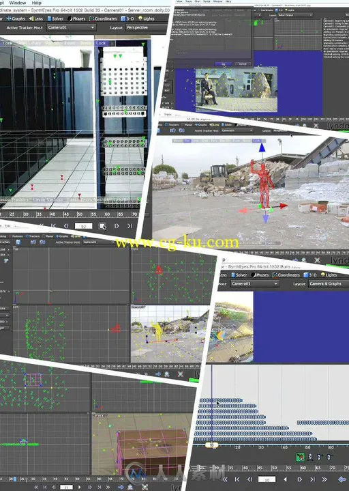Fast forward in Camera & Graphs window

(x=324, y=479)
